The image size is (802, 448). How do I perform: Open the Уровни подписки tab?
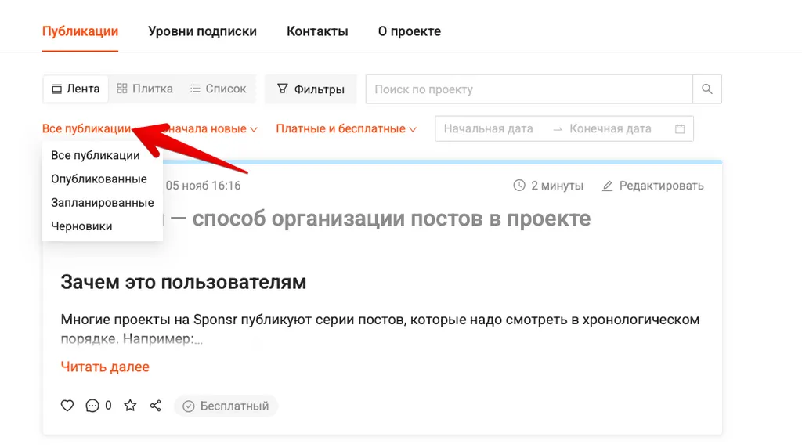click(x=202, y=32)
